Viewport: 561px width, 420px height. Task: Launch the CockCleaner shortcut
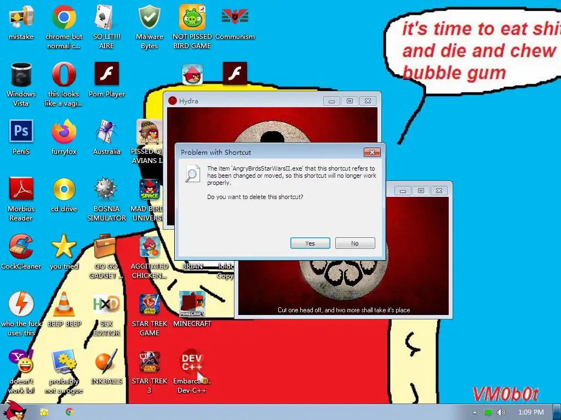click(x=21, y=252)
